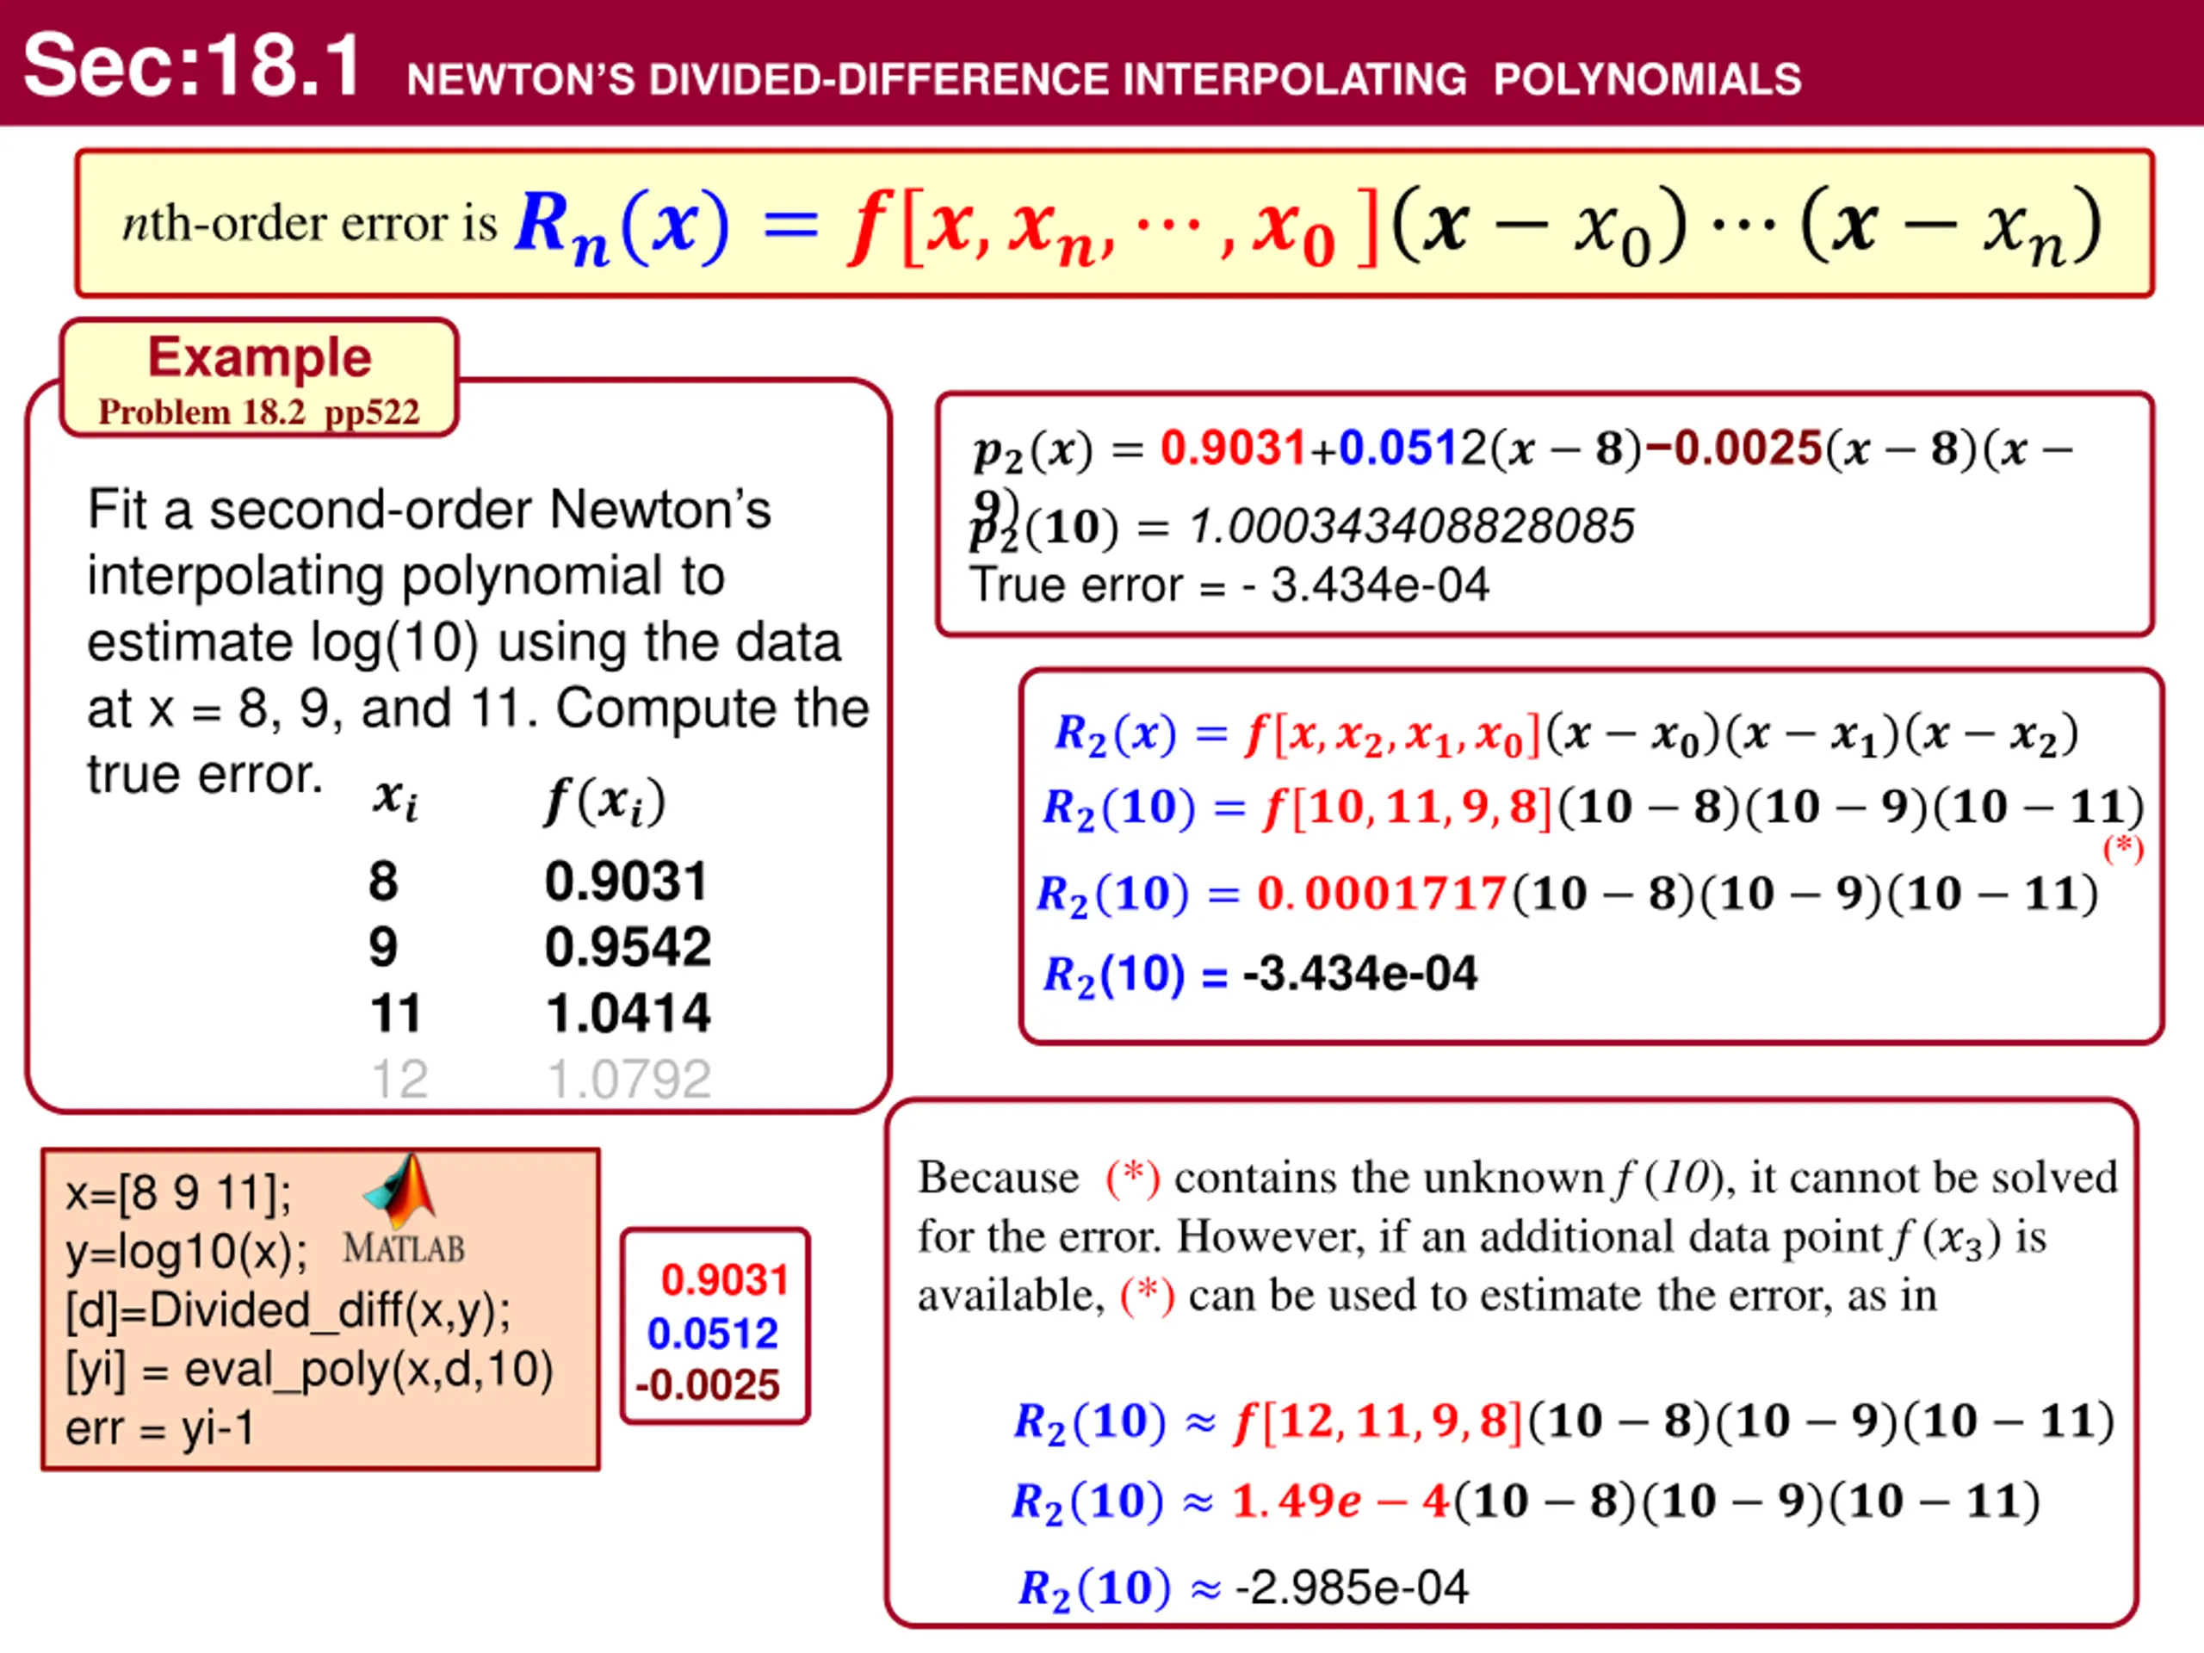The image size is (2204, 1653).
Task: Click the 'Example' label
Action: coord(260,356)
